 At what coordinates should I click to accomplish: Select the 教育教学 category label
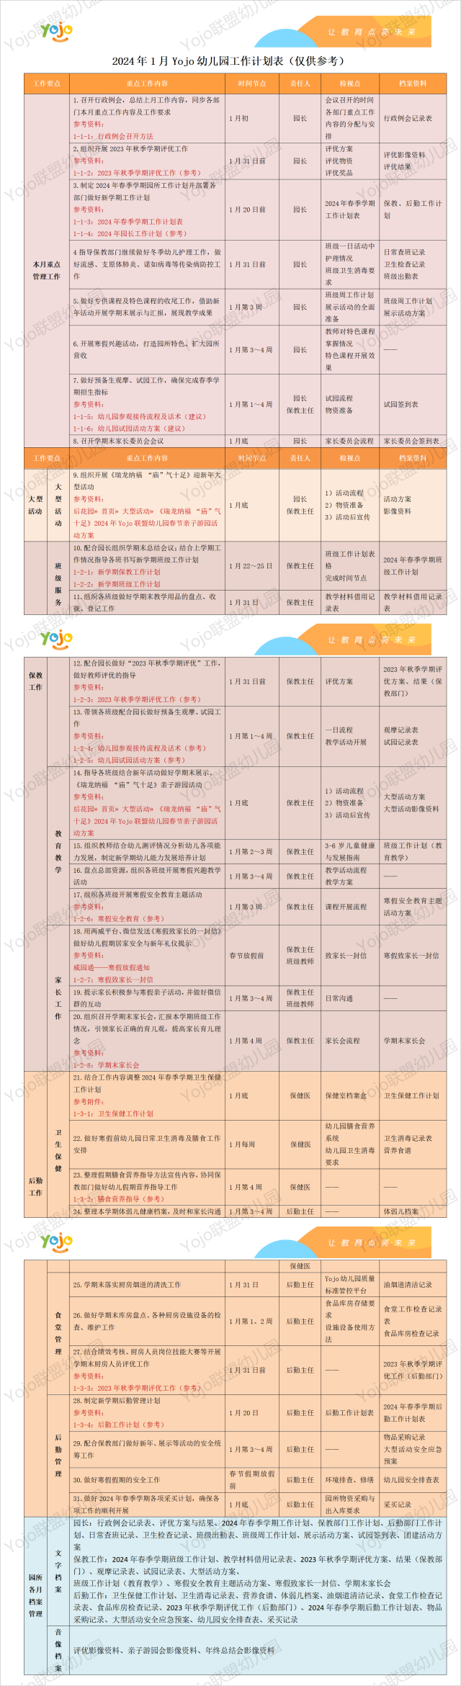[x=58, y=852]
